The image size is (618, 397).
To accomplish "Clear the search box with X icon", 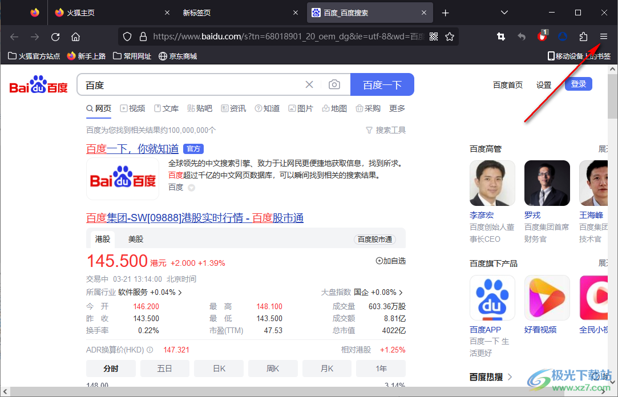I will (309, 84).
